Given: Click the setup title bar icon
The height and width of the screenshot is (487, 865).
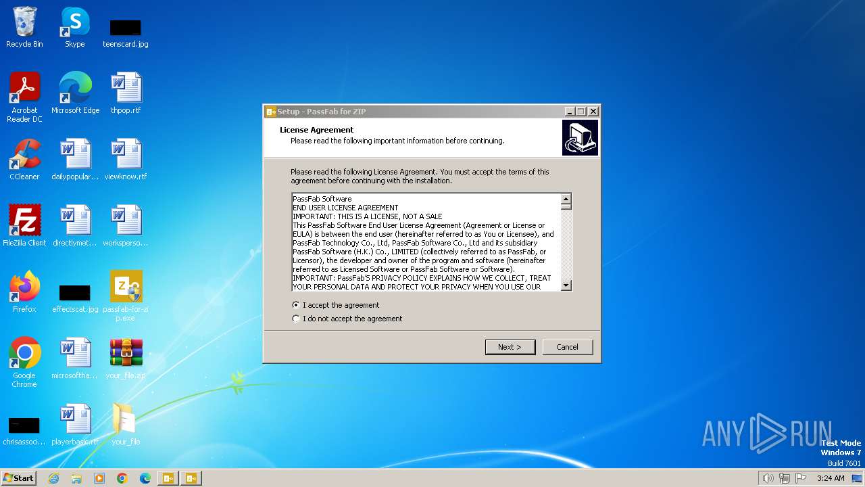Looking at the screenshot, I should [271, 112].
